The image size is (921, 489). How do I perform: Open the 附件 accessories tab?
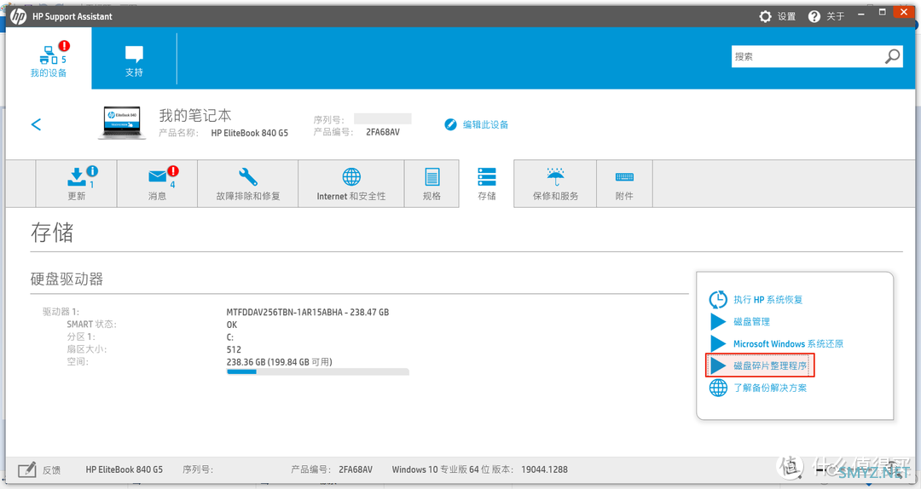(624, 183)
